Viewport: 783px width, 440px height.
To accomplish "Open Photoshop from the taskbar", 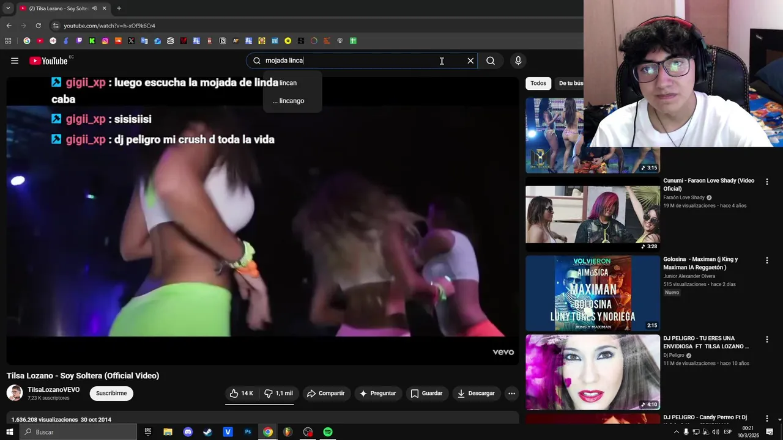I will click(248, 432).
